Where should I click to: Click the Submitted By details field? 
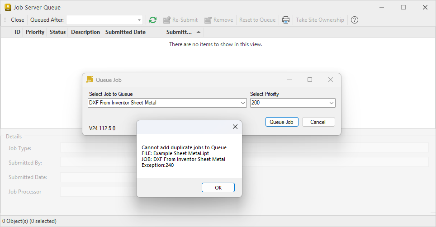click(244, 162)
